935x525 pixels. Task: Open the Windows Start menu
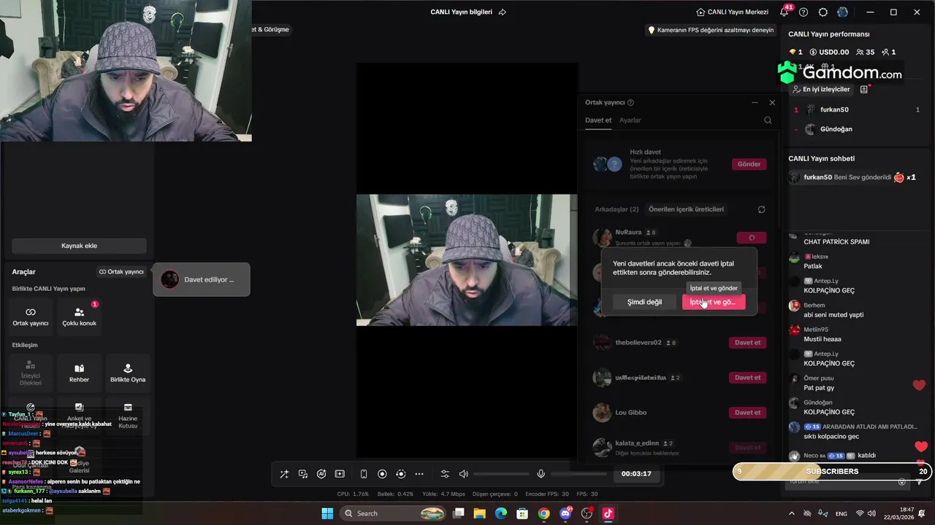pyautogui.click(x=327, y=513)
